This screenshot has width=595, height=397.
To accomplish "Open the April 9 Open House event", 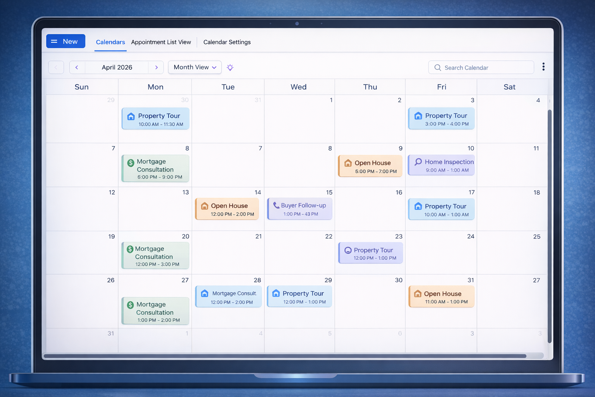I will [x=370, y=166].
